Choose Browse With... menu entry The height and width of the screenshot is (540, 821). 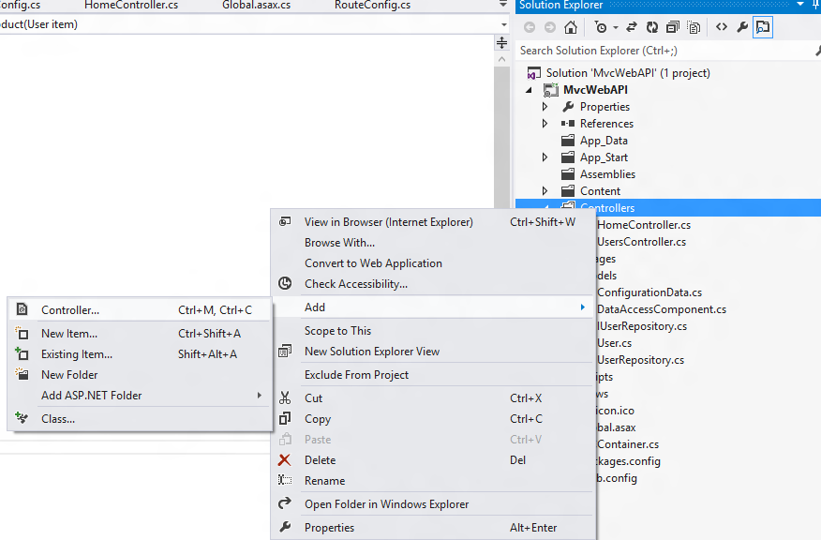pyautogui.click(x=433, y=243)
